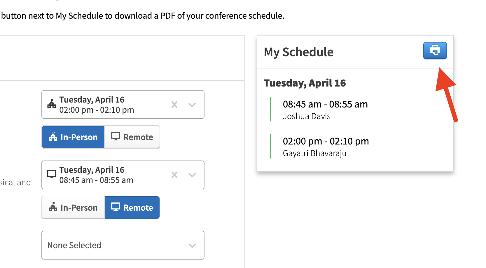Open the Joshua Davis 08:45 am schedule entry
This screenshot has width=486, height=268.
point(325,110)
